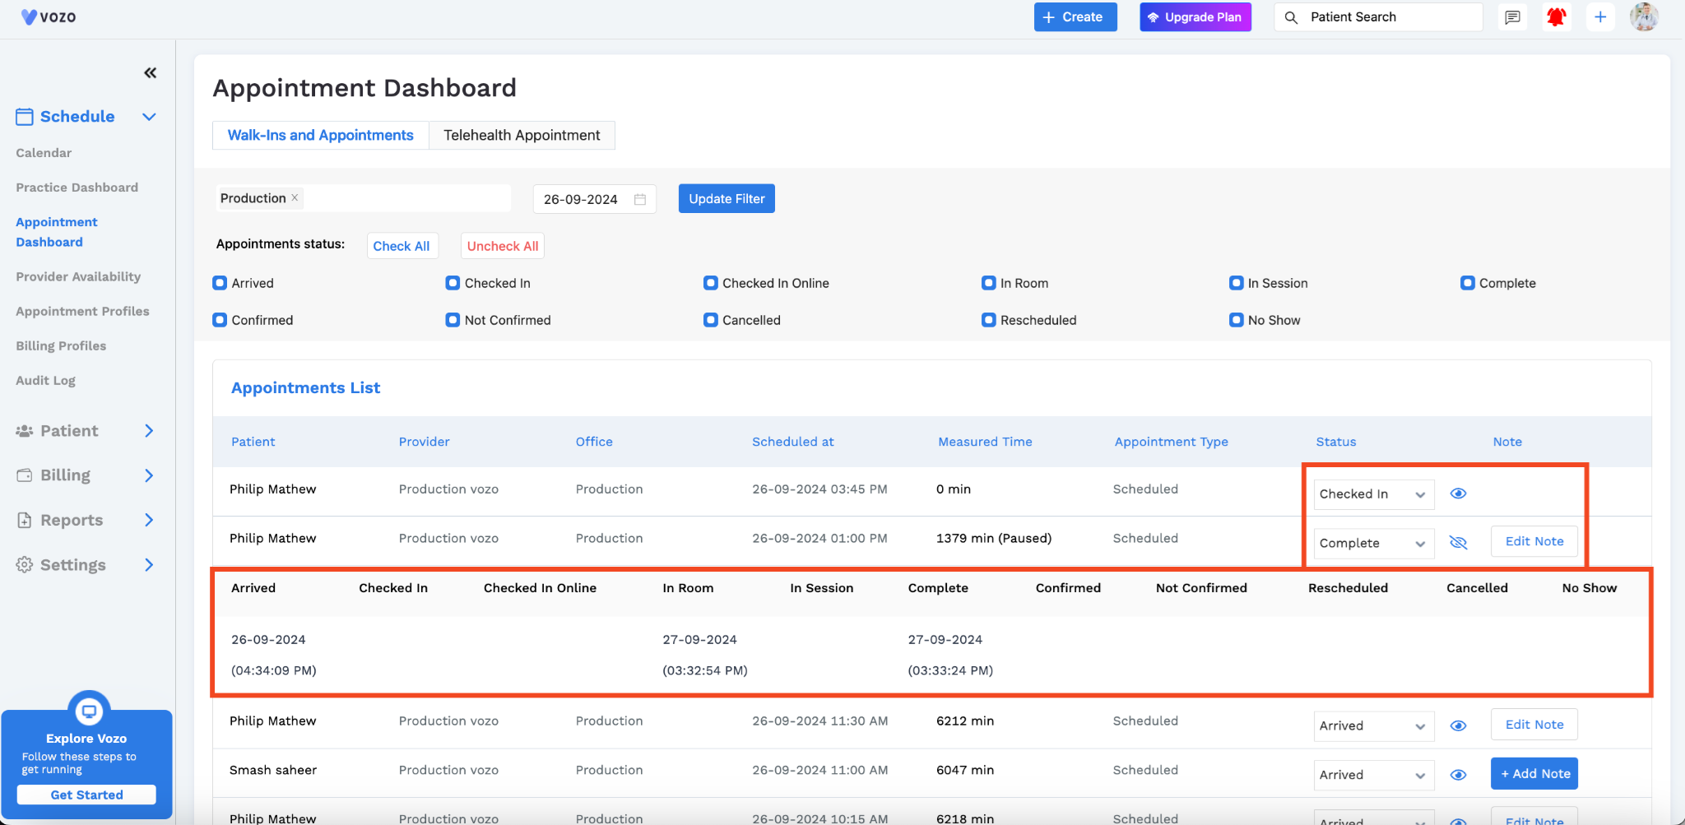1685x825 pixels.
Task: Show timeline for Smash saheer appointment
Action: coord(1458,775)
